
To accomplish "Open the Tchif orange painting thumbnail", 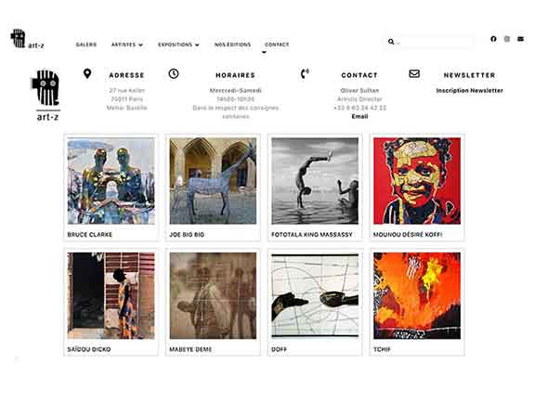I will click(417, 295).
